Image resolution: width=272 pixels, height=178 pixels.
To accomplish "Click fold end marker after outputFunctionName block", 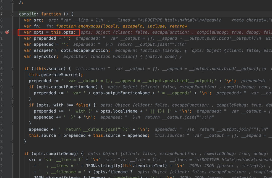I will (x=12, y=99).
